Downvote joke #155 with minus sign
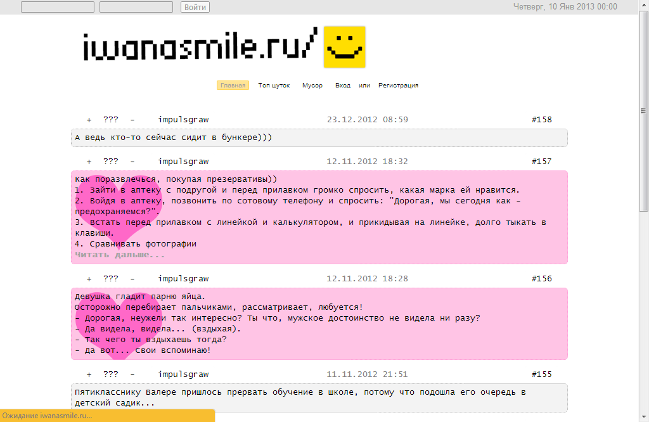 pyautogui.click(x=132, y=375)
